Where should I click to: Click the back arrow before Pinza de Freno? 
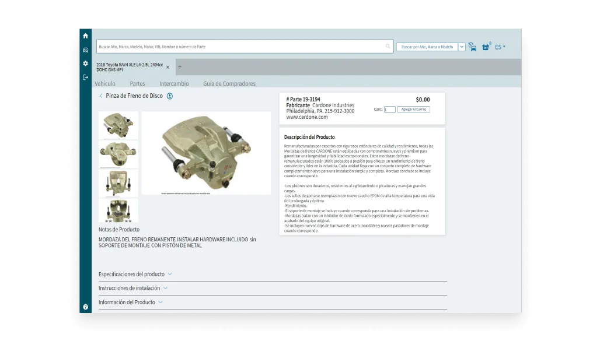100,96
